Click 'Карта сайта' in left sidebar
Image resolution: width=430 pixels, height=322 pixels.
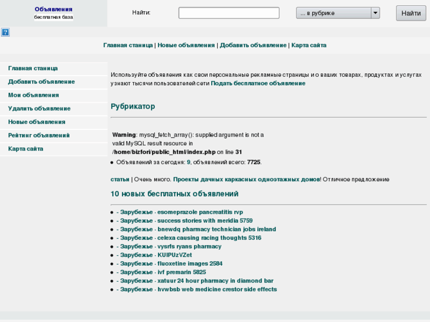[x=26, y=149]
